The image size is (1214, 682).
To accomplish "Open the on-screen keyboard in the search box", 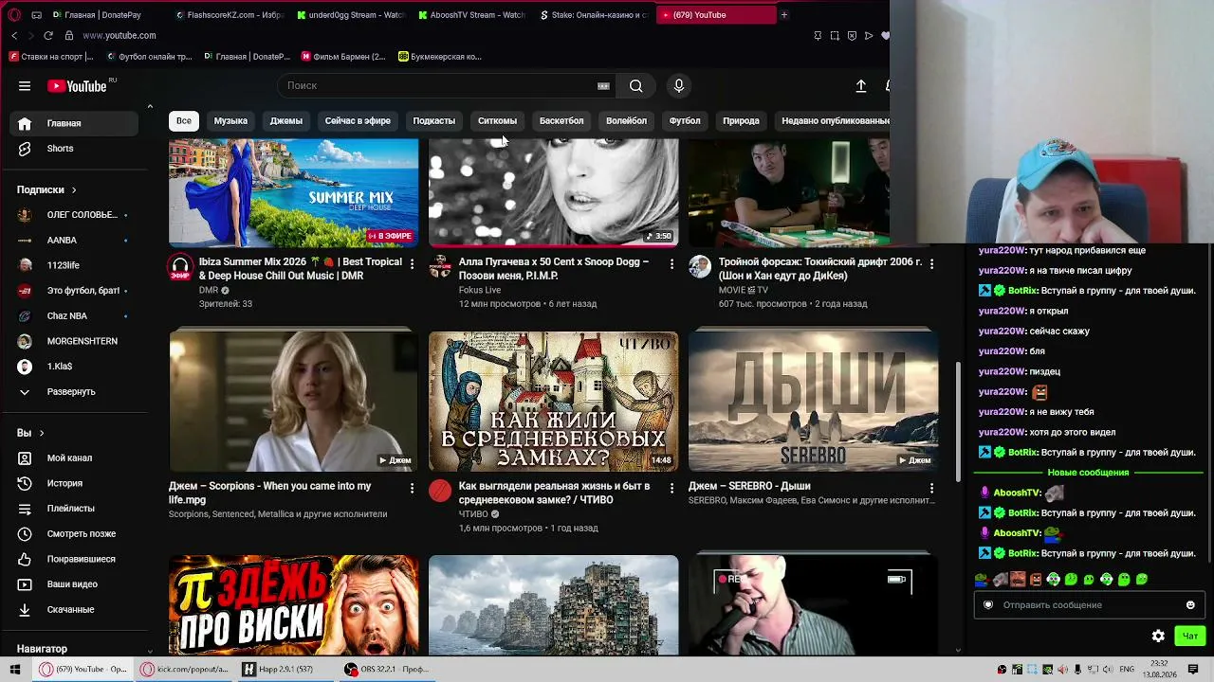I will 603,86.
